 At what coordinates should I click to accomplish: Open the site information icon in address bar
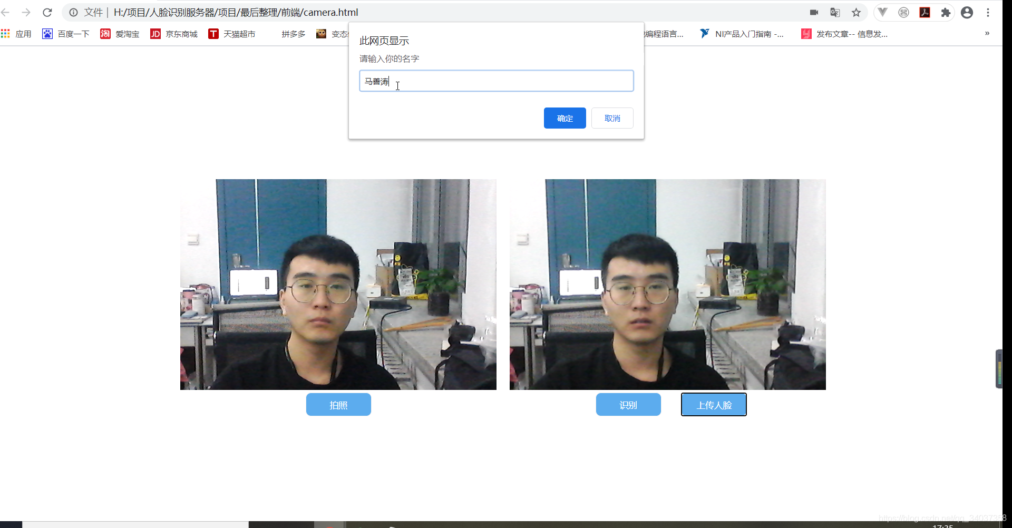pyautogui.click(x=73, y=12)
